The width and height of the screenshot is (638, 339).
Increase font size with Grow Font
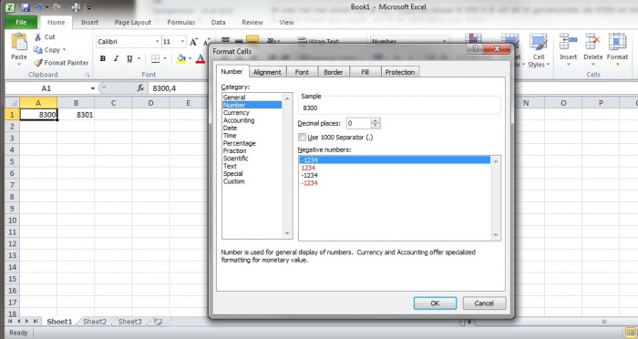(x=193, y=42)
